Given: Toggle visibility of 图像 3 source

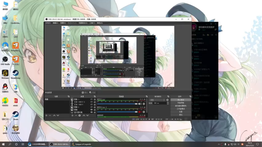Looking at the screenshot, I should [x=92, y=99].
